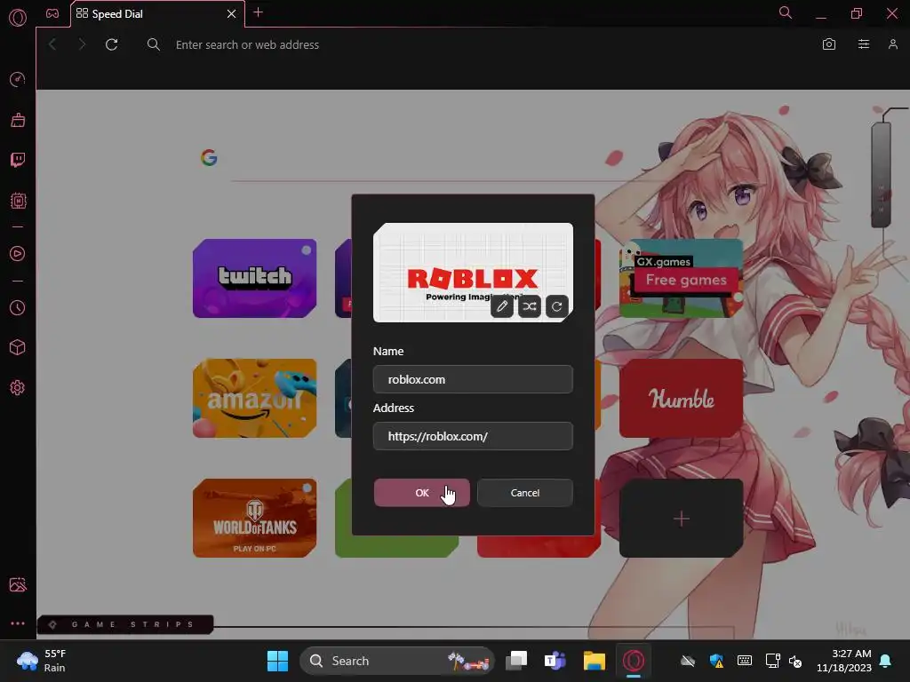This screenshot has width=910, height=682.
Task: Open Microsoft Teams from the taskbar
Action: coord(555,661)
